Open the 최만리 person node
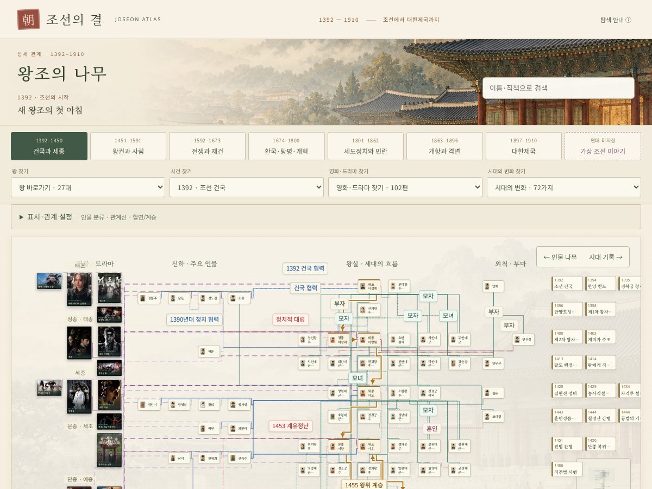 tap(239, 428)
